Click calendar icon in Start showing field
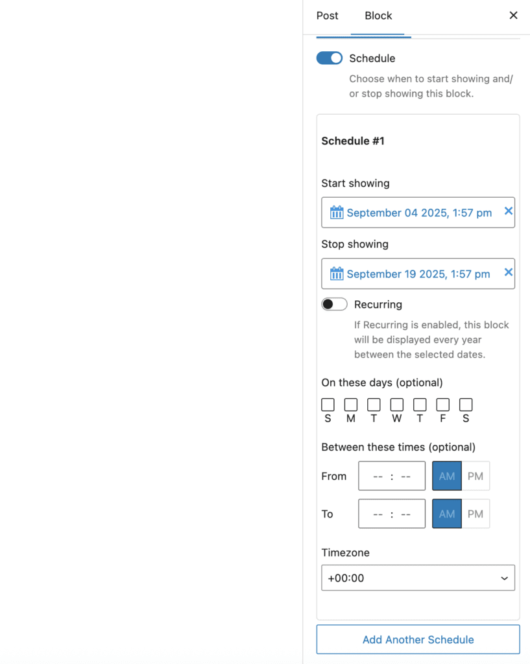This screenshot has height=664, width=530. [x=336, y=213]
